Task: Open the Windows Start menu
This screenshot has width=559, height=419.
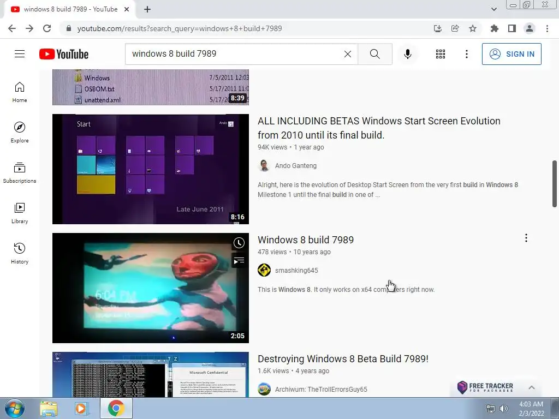Action: coord(14,408)
